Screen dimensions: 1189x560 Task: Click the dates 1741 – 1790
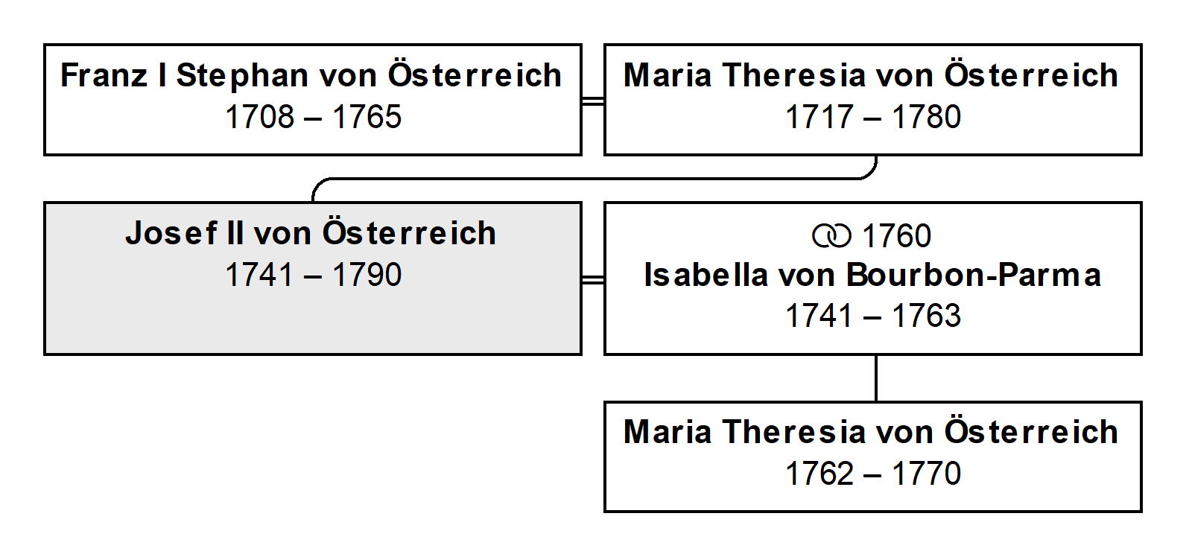pyautogui.click(x=313, y=275)
